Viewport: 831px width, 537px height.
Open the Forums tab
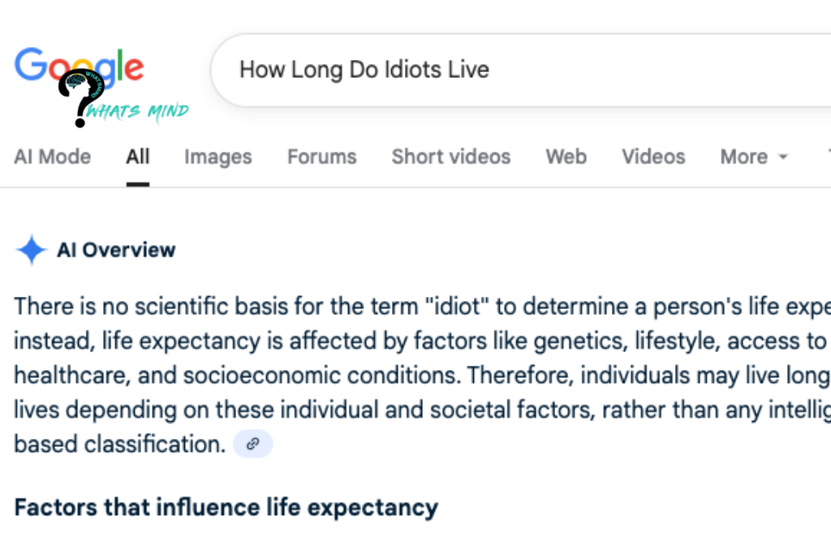(321, 157)
